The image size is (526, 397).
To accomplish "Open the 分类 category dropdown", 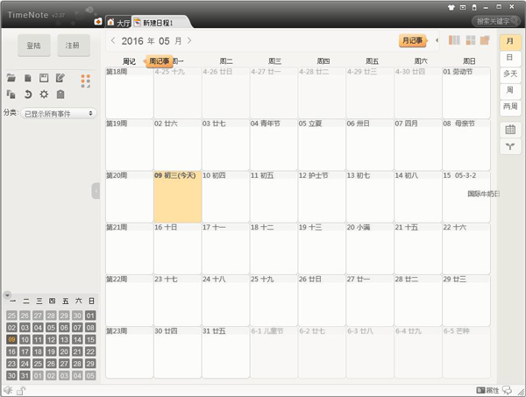I will [x=59, y=114].
